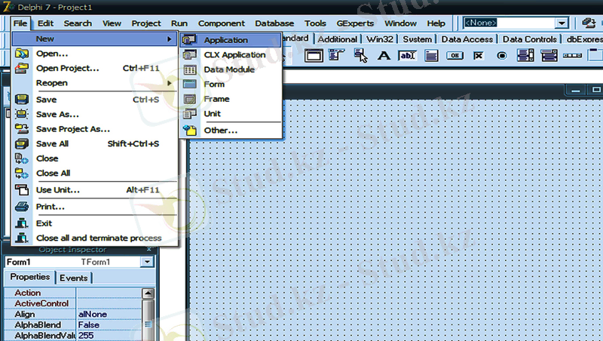Select the Button component icon
The height and width of the screenshot is (341, 603).
[x=455, y=56]
